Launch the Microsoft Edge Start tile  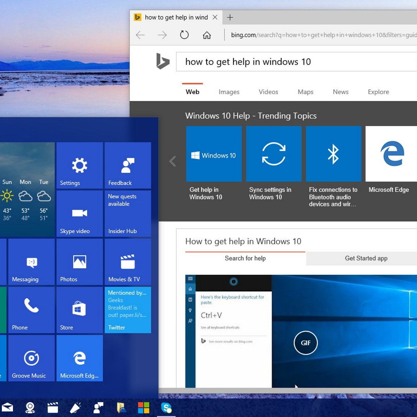point(80,358)
